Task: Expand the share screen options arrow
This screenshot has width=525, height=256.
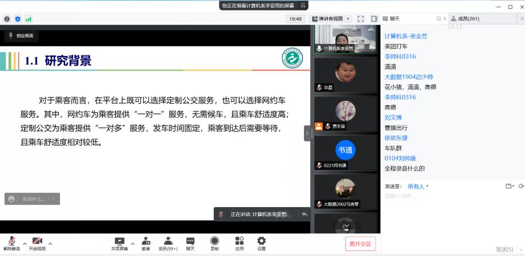Action: pyautogui.click(x=132, y=243)
